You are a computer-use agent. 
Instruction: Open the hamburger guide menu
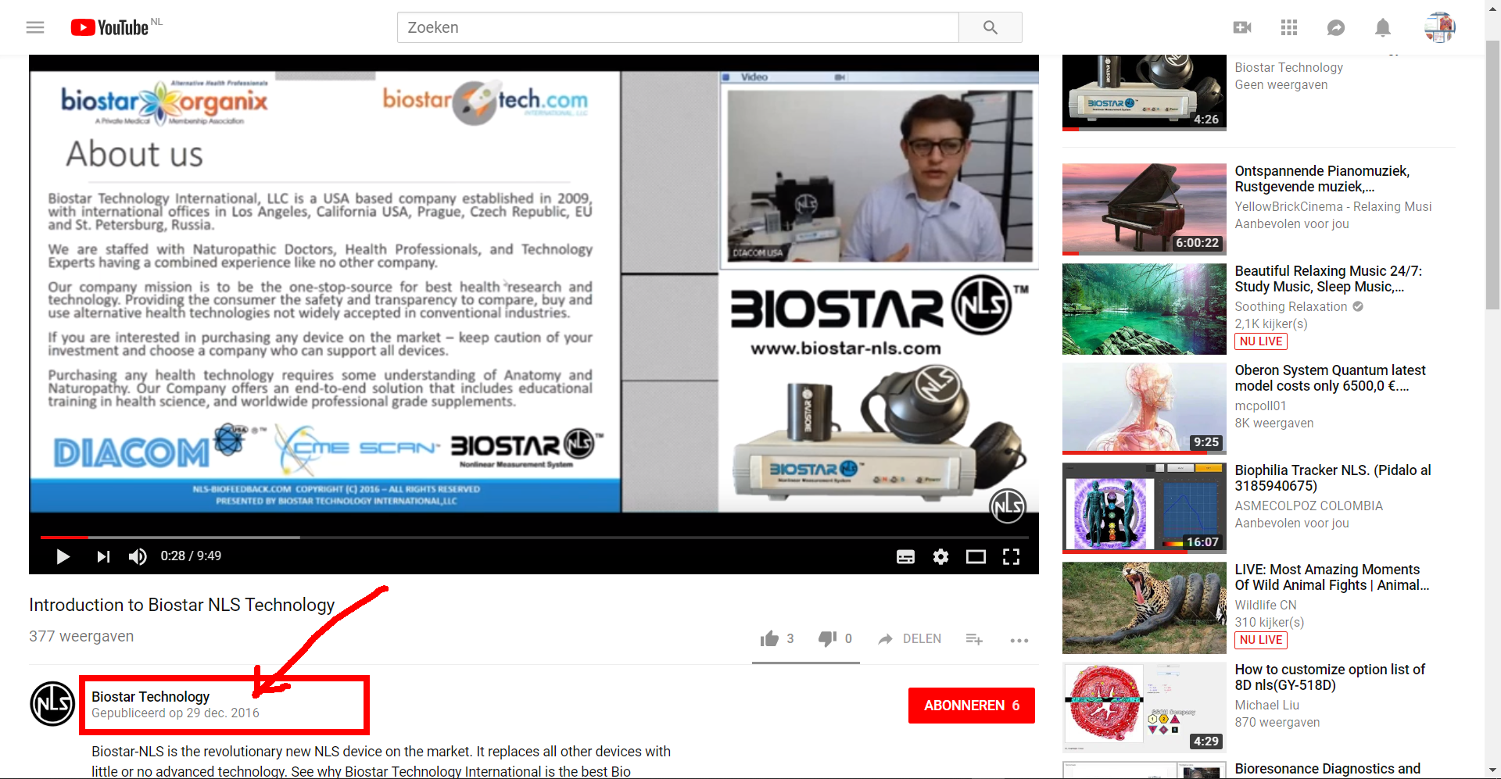coord(35,27)
